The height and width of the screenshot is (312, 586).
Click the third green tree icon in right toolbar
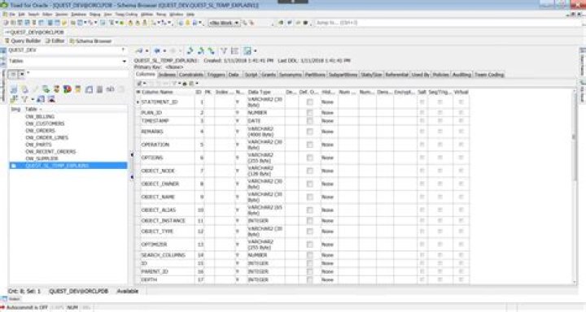coord(212,50)
